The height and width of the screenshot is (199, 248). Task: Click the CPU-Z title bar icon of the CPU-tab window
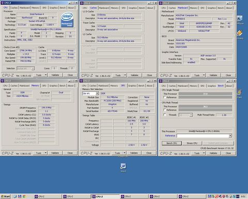3,3
